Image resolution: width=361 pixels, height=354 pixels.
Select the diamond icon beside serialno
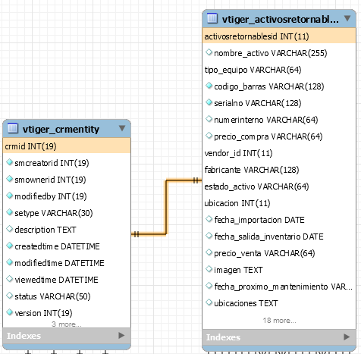pos(209,102)
